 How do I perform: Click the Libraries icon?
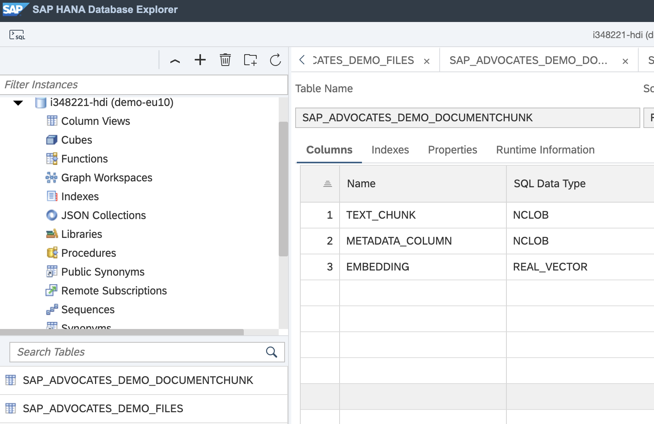52,234
